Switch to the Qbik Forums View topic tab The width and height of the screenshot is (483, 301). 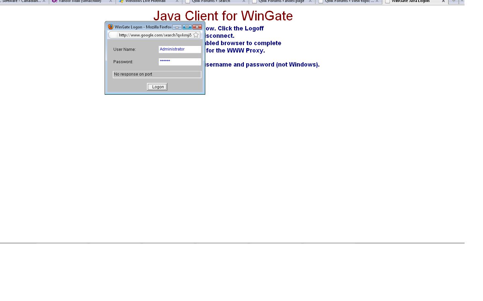(x=349, y=1)
